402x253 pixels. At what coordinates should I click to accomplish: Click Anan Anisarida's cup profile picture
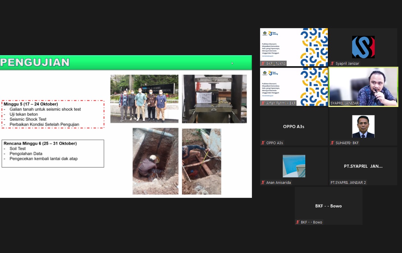coord(294,166)
